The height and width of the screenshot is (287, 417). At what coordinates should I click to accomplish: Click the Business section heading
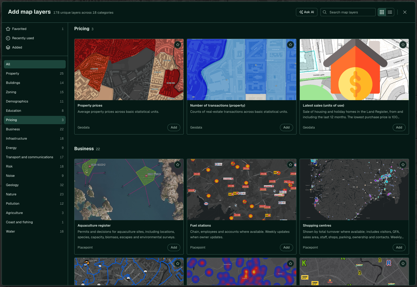pos(84,149)
